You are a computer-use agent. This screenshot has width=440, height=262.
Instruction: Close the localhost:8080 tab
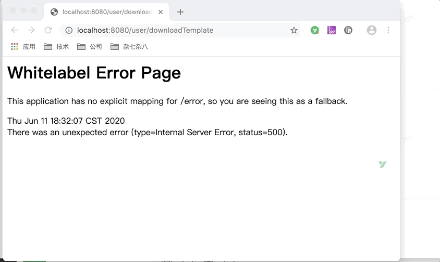click(x=161, y=12)
